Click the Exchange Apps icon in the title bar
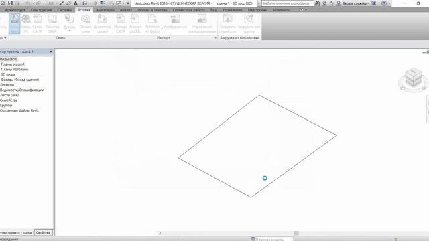 tap(374, 3)
